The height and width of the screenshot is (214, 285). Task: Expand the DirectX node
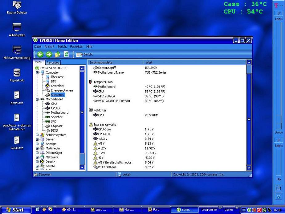[x=37, y=162]
